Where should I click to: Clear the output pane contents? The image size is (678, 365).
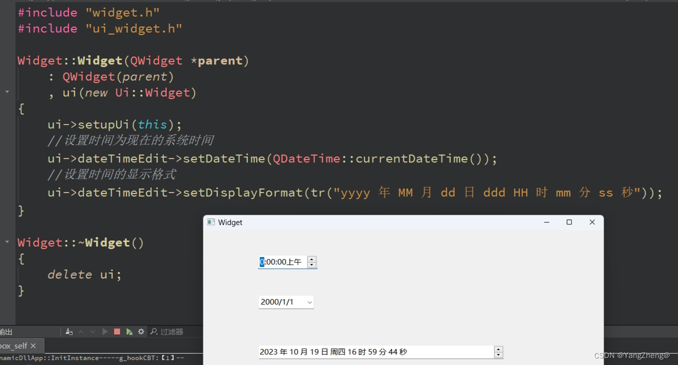click(x=70, y=331)
